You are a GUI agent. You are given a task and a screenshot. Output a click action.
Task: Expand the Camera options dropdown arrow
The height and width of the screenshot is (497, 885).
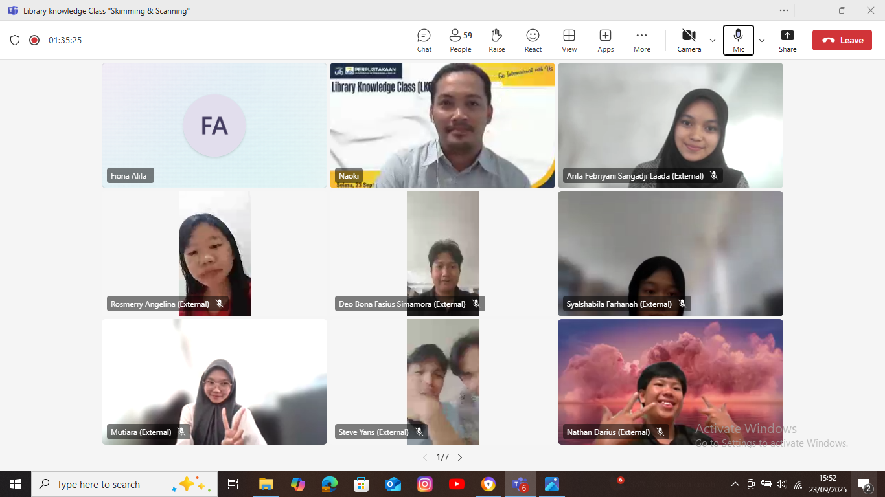pyautogui.click(x=713, y=40)
